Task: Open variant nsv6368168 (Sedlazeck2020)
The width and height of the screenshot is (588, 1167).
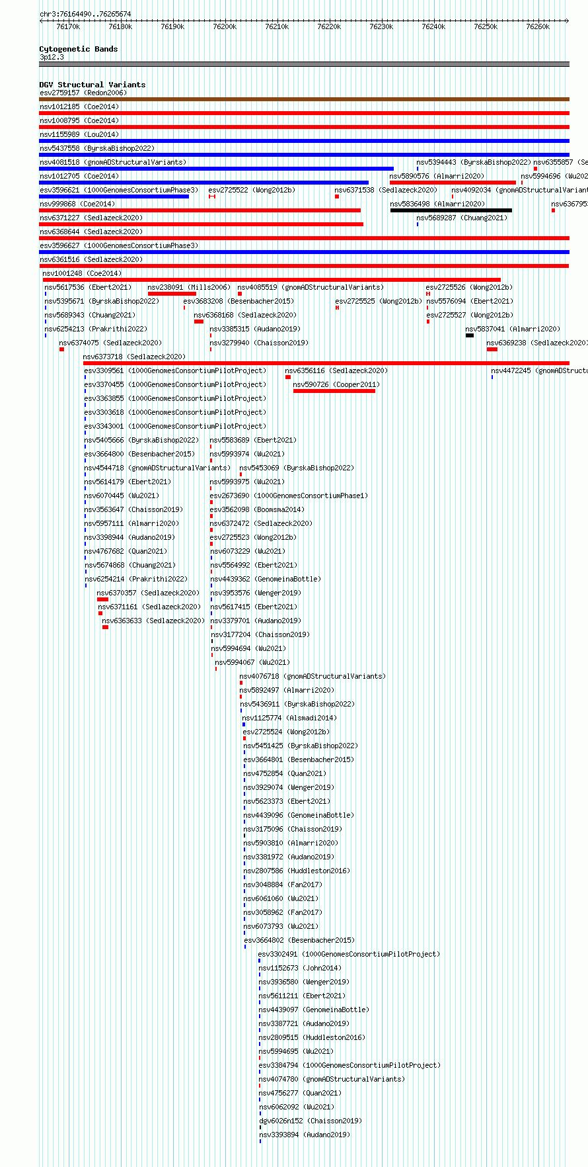Action: [246, 316]
